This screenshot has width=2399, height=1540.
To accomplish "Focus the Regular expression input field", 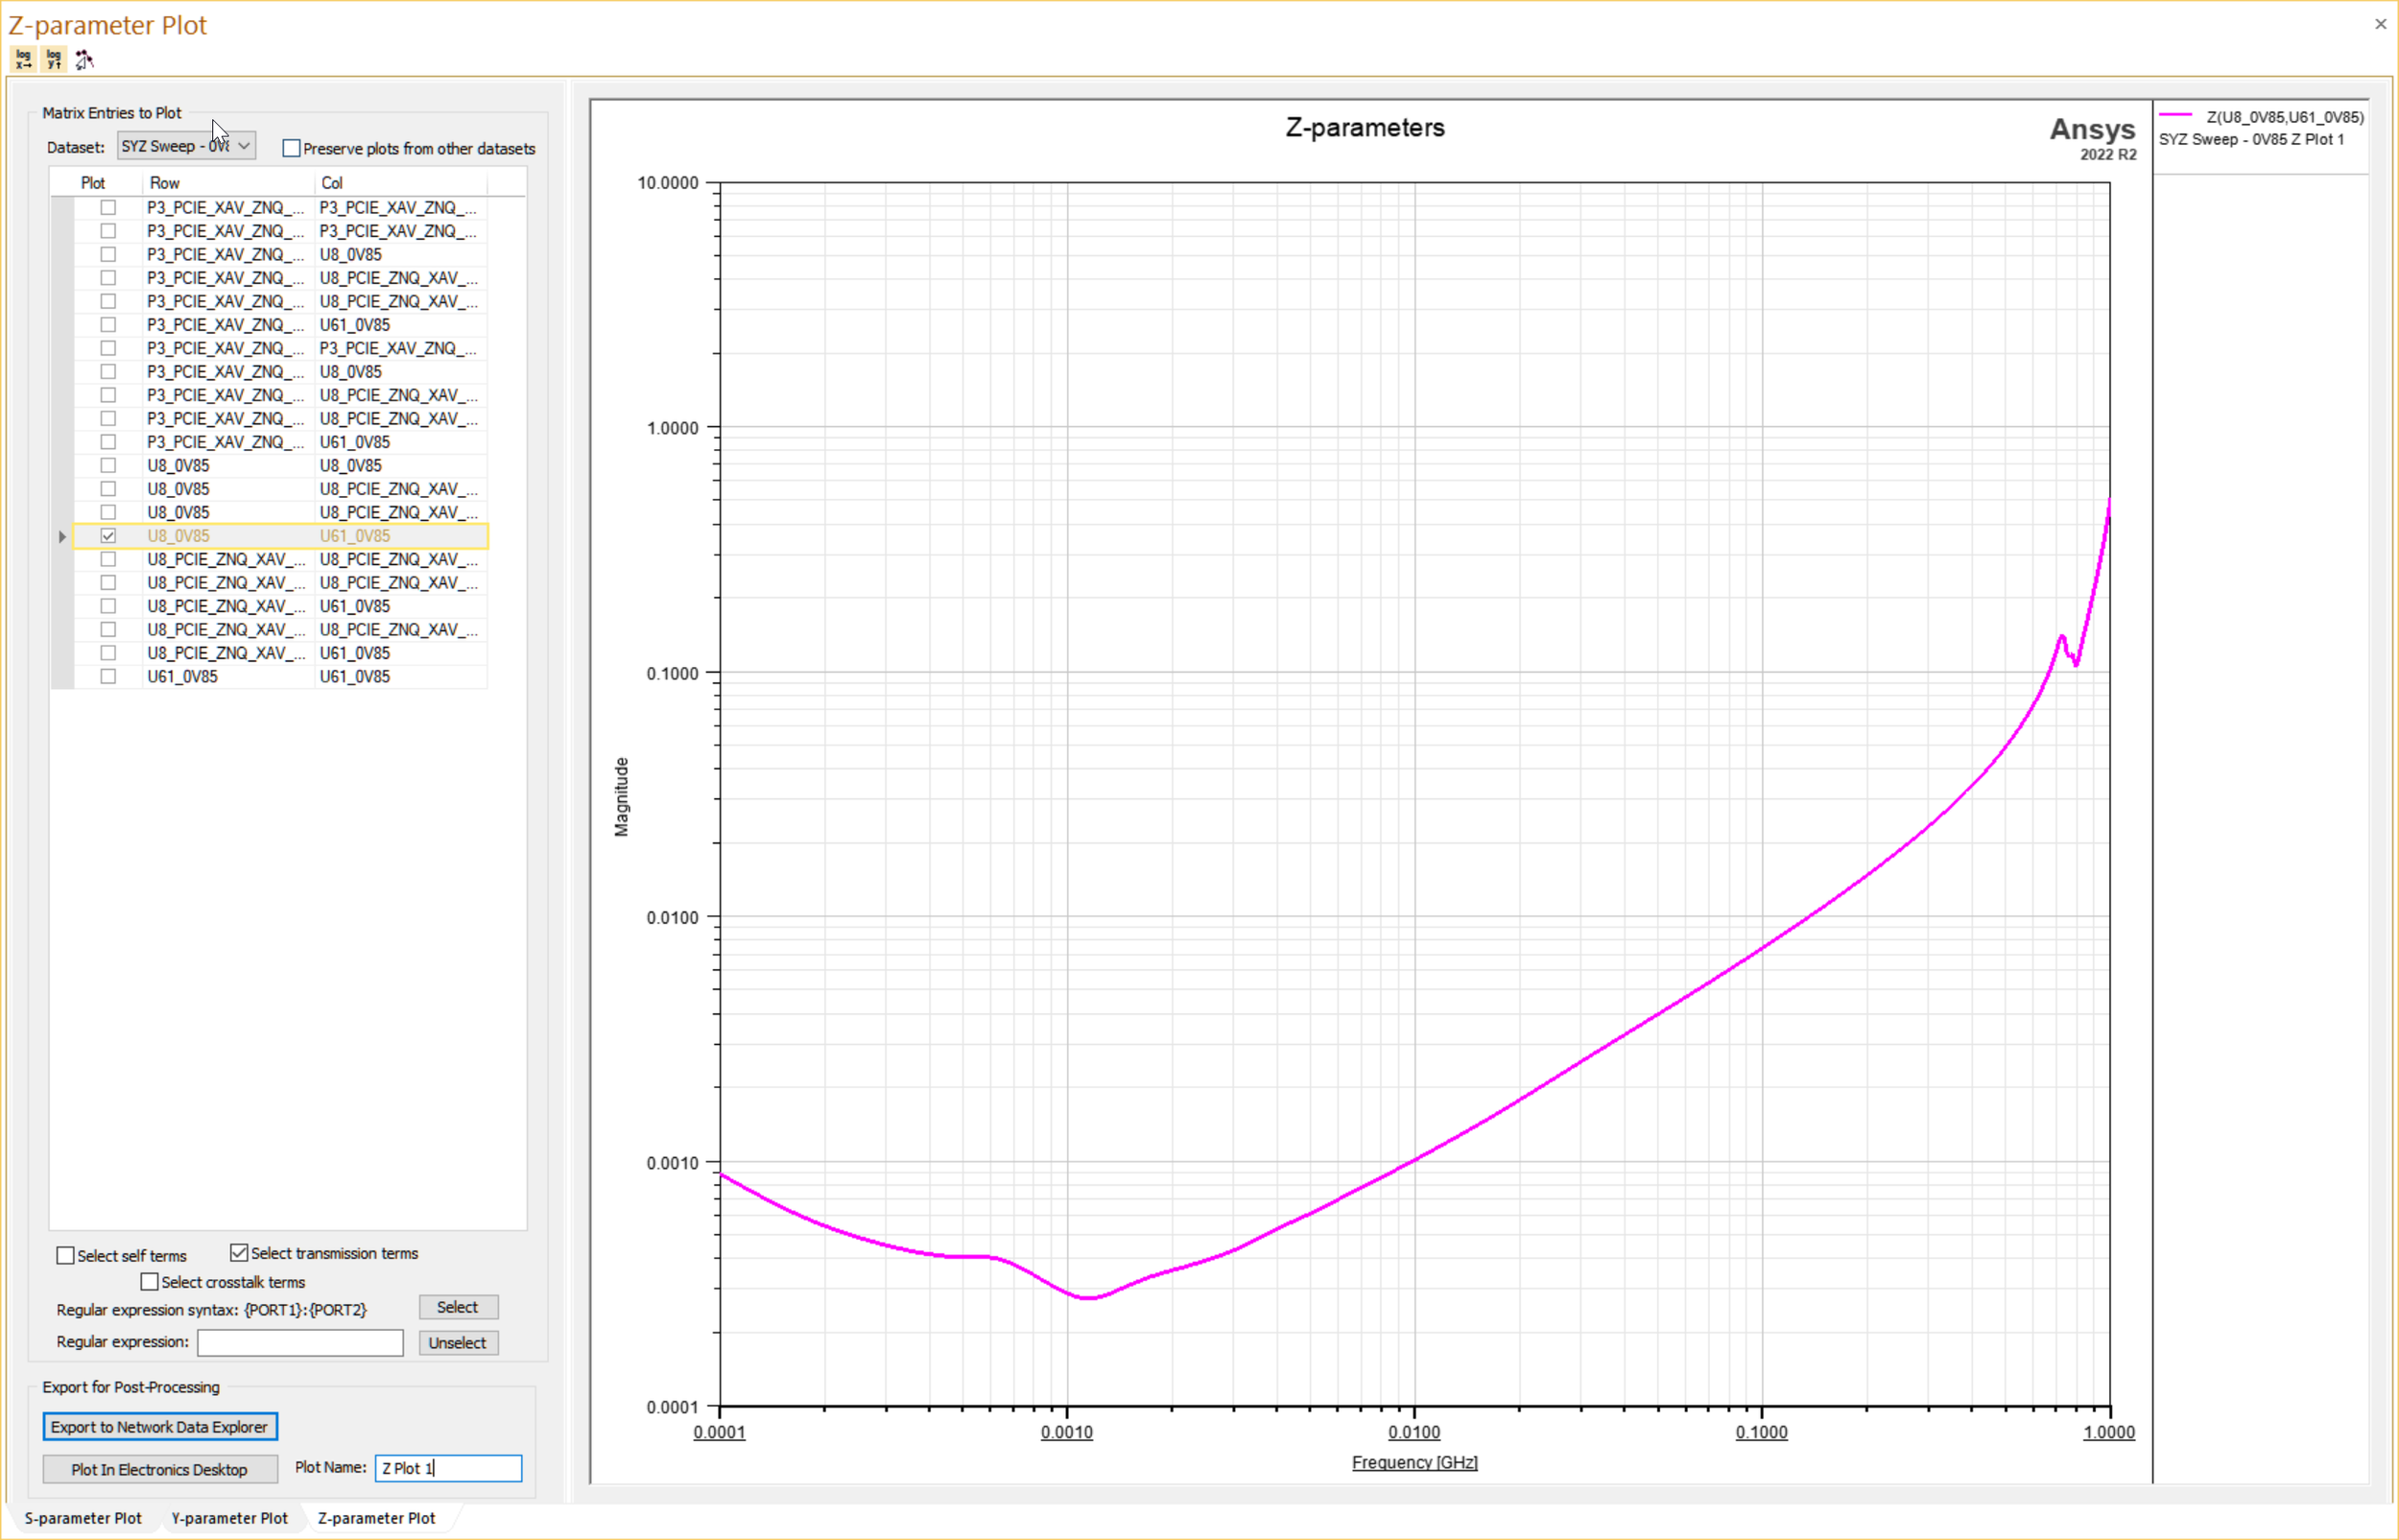I will (x=300, y=1343).
